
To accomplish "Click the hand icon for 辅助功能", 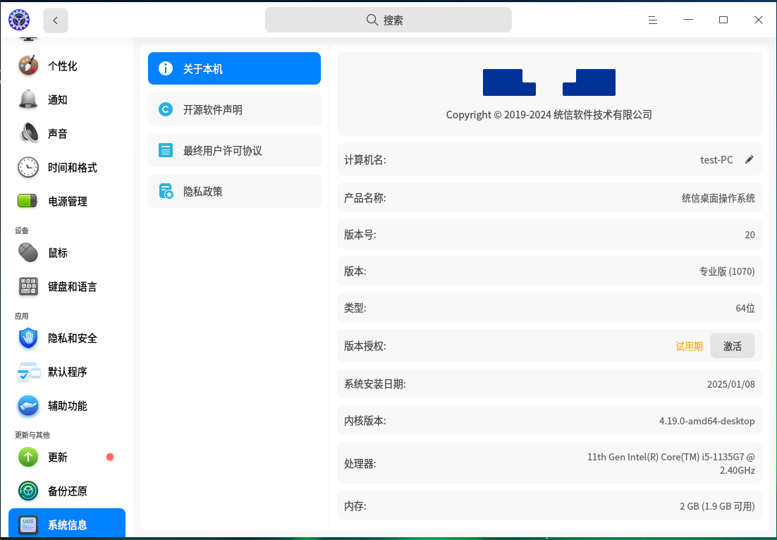I will 28,406.
